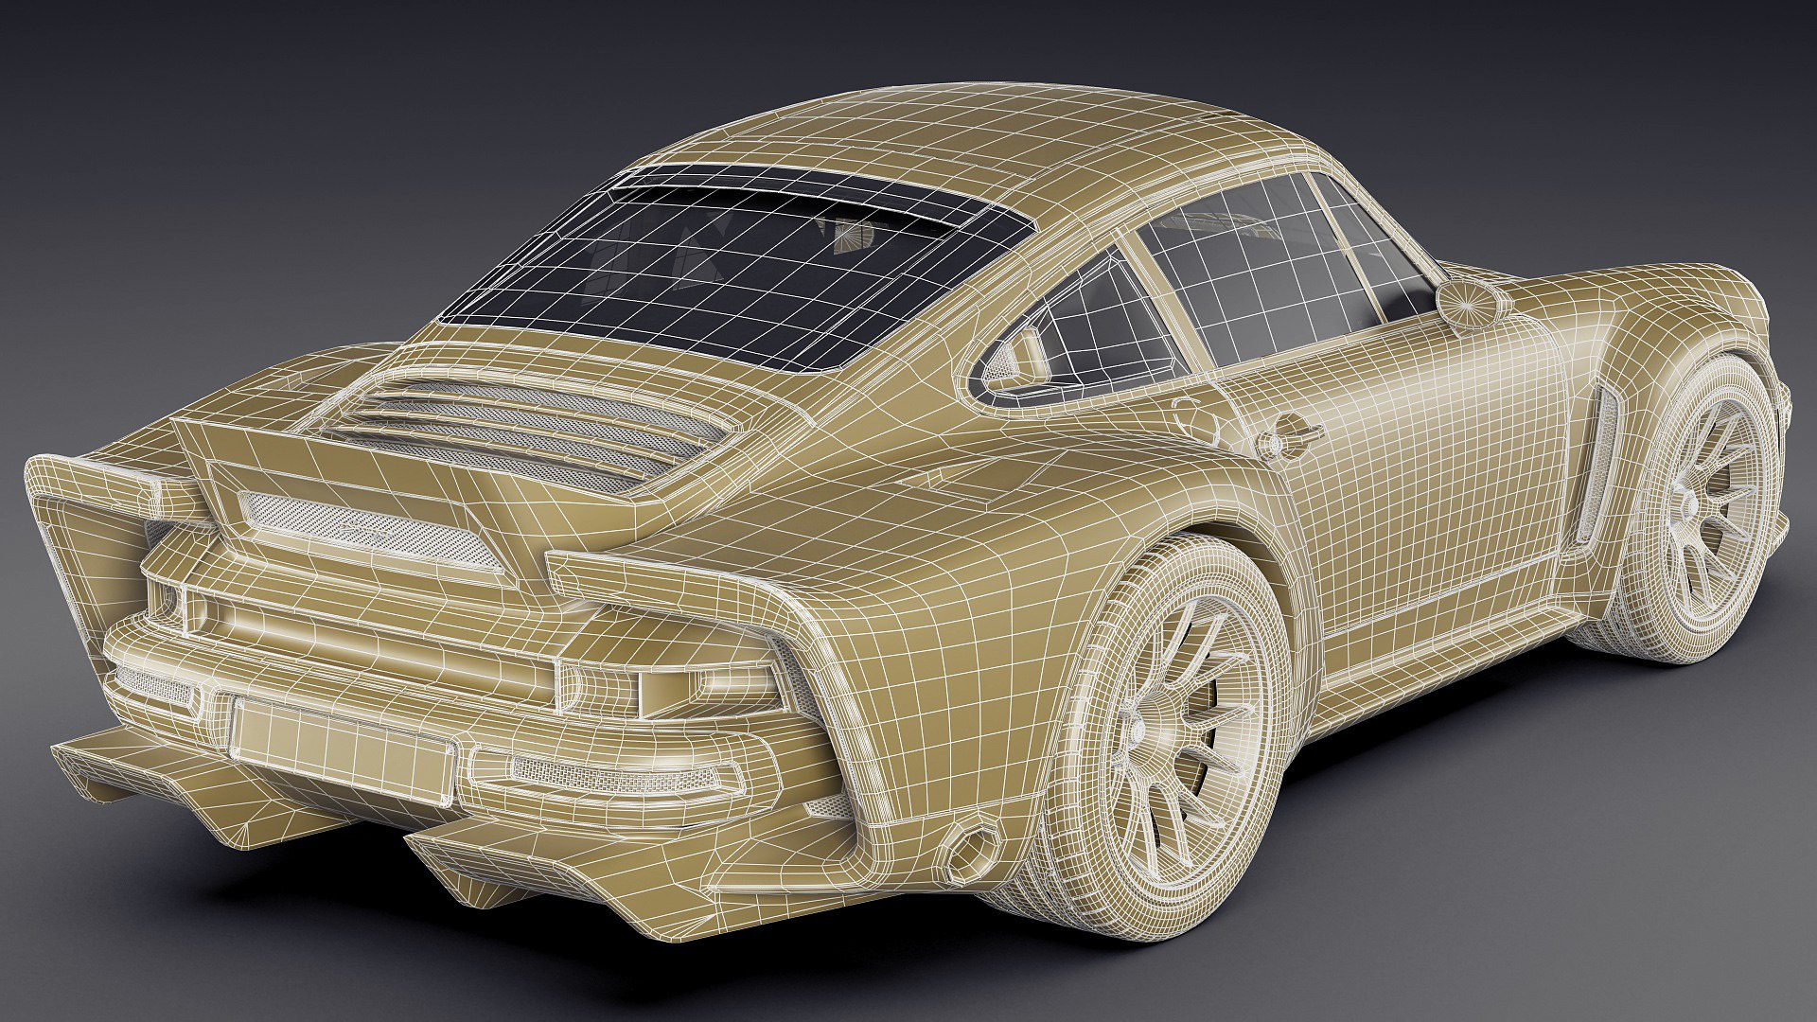Click the mesh grille in the ducktail spoiler

click(x=371, y=532)
